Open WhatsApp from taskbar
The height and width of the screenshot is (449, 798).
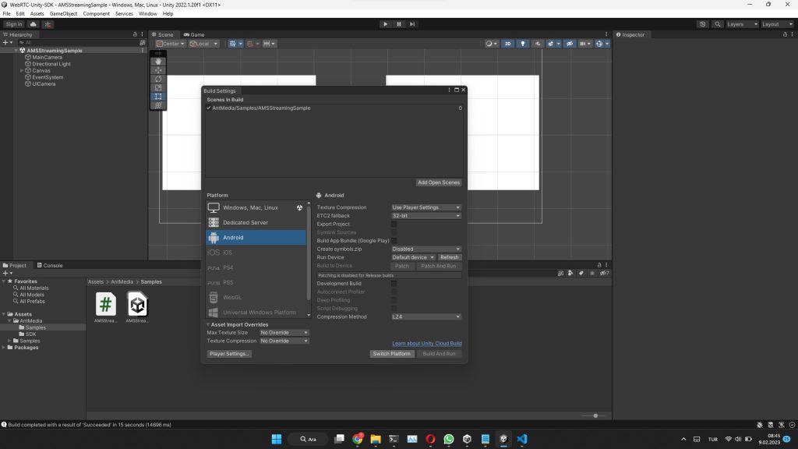coord(448,439)
